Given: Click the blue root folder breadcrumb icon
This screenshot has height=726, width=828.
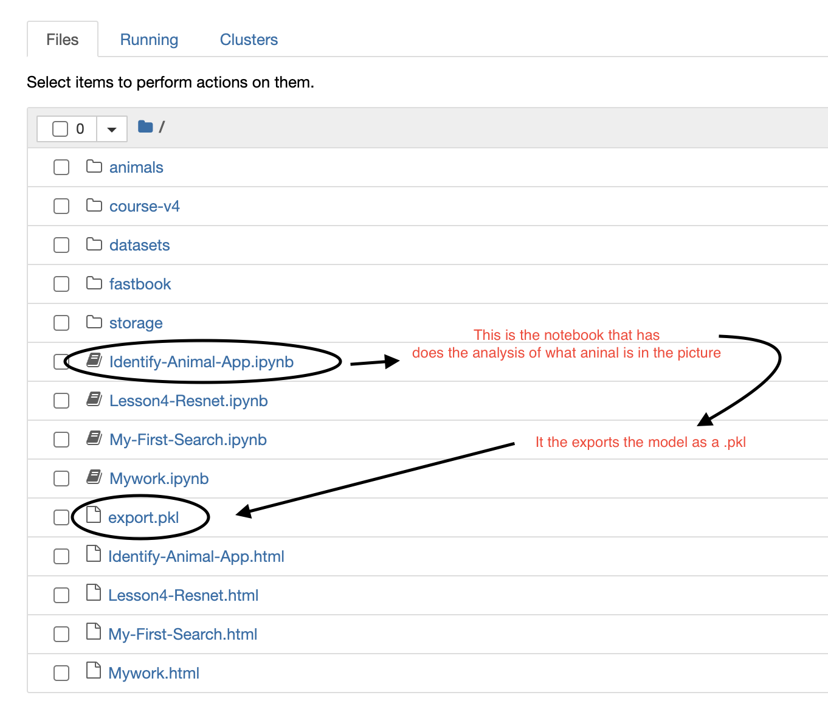Looking at the screenshot, I should (x=145, y=126).
